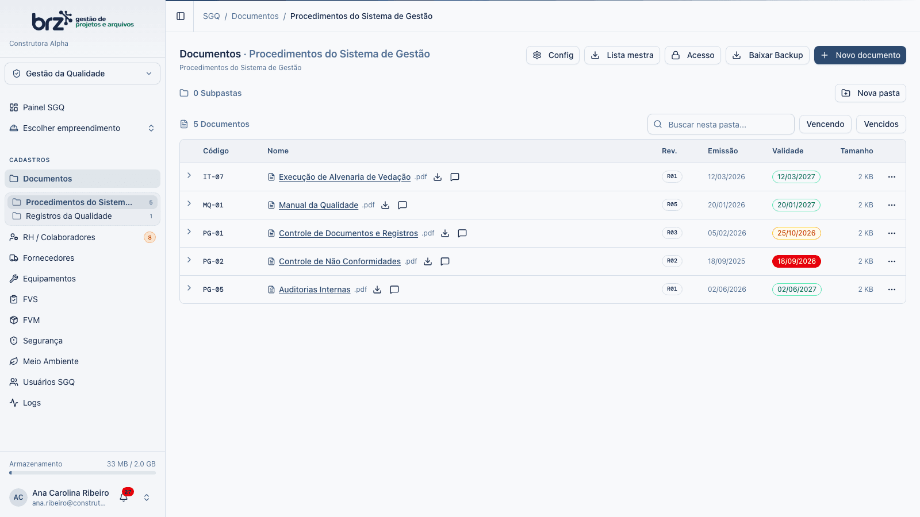Open more options for IT-07 row

point(892,177)
